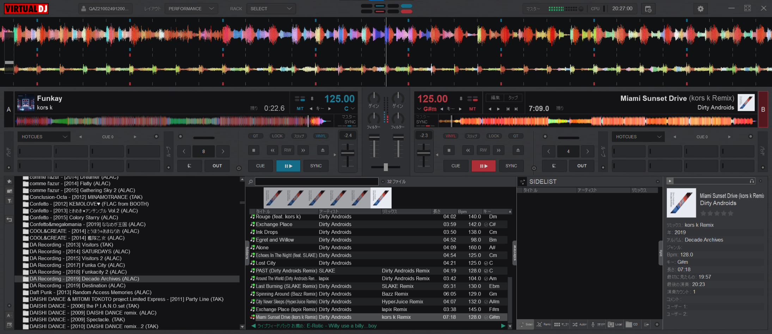Toggle LOCK on deck B
Screen dimensions: 772x334
point(494,136)
